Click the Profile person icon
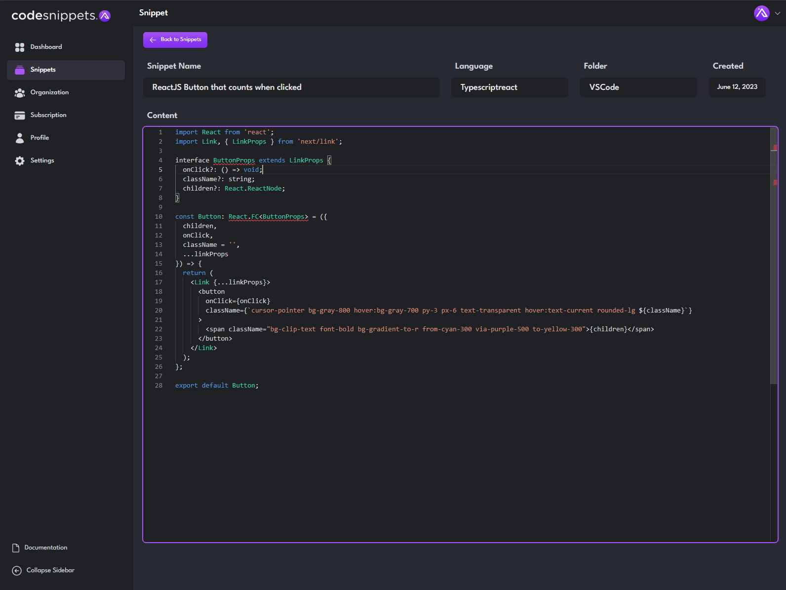The width and height of the screenshot is (786, 590). 20,138
